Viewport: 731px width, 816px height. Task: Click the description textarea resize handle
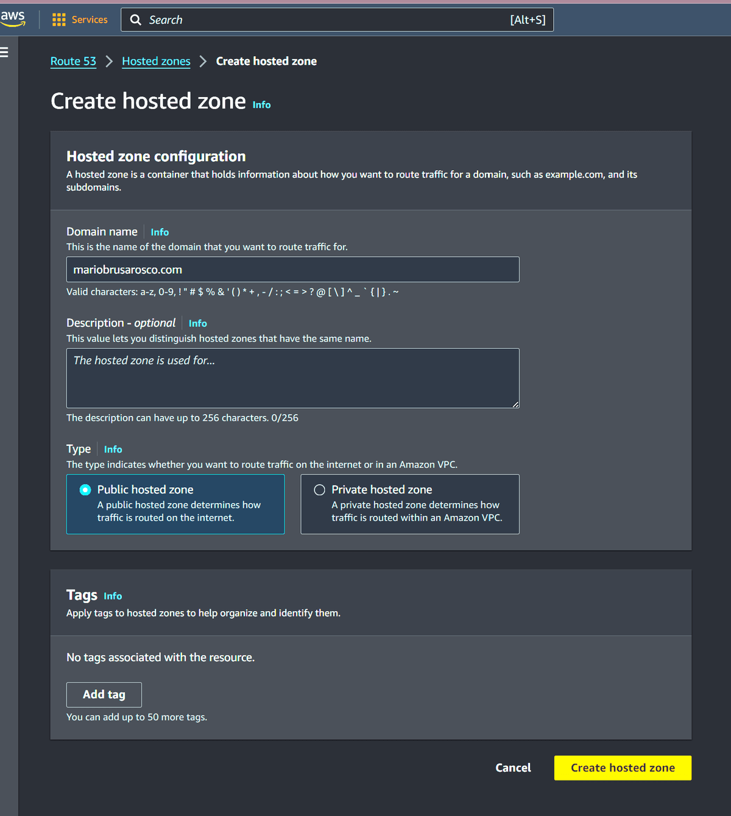click(516, 404)
